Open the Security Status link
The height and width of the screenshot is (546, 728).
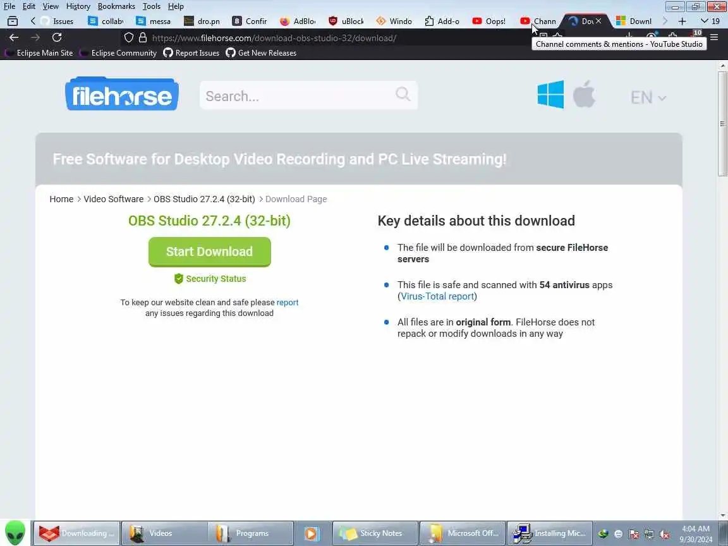point(216,279)
